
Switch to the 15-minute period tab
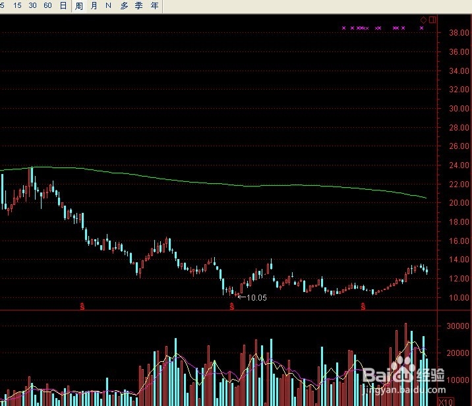[17, 5]
